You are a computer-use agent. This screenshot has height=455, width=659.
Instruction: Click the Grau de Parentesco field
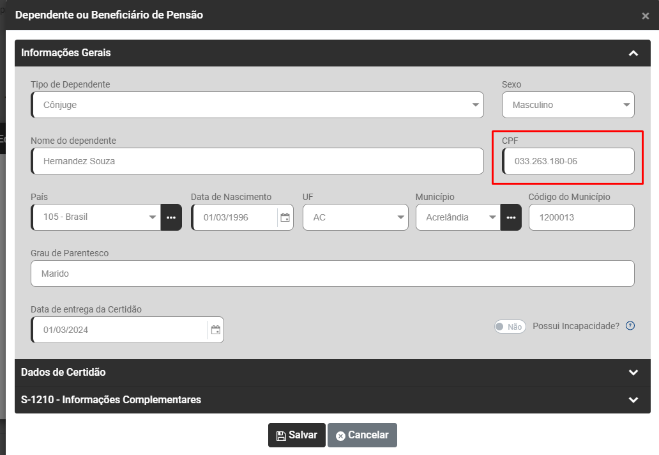332,274
